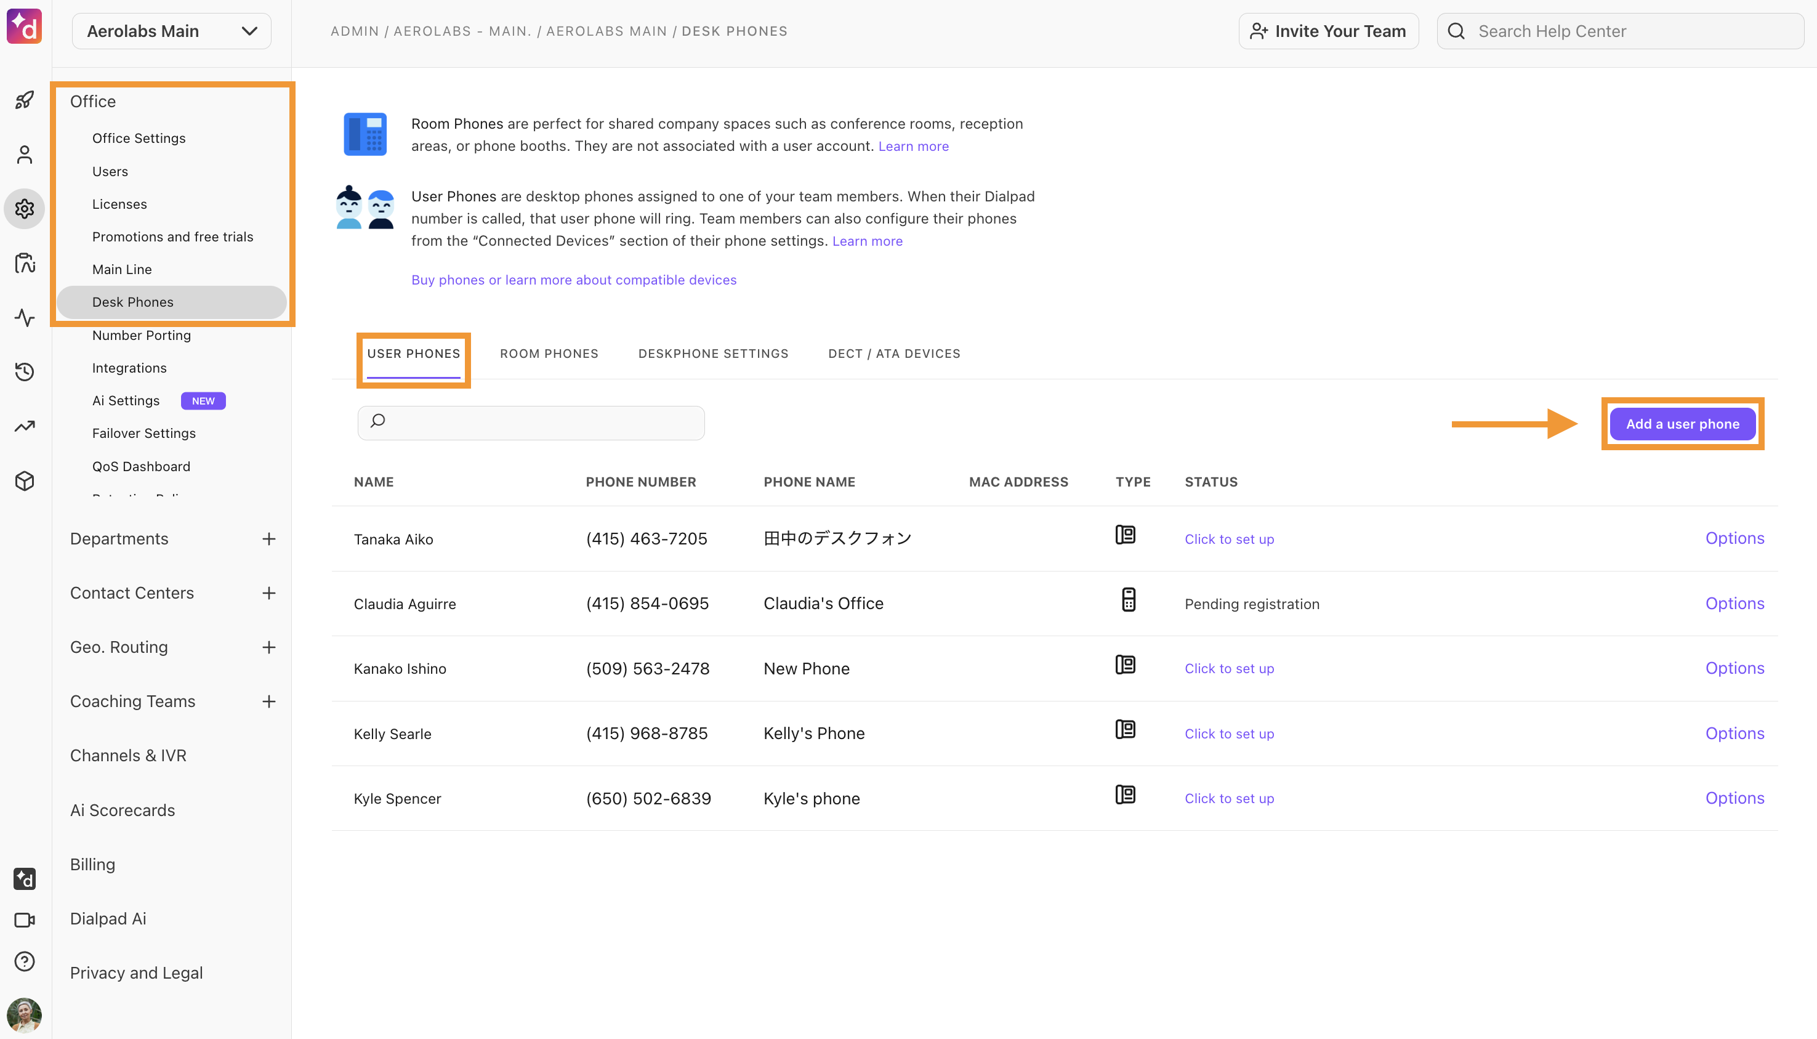
Task: Open Main Line in the sidebar
Action: coord(122,270)
